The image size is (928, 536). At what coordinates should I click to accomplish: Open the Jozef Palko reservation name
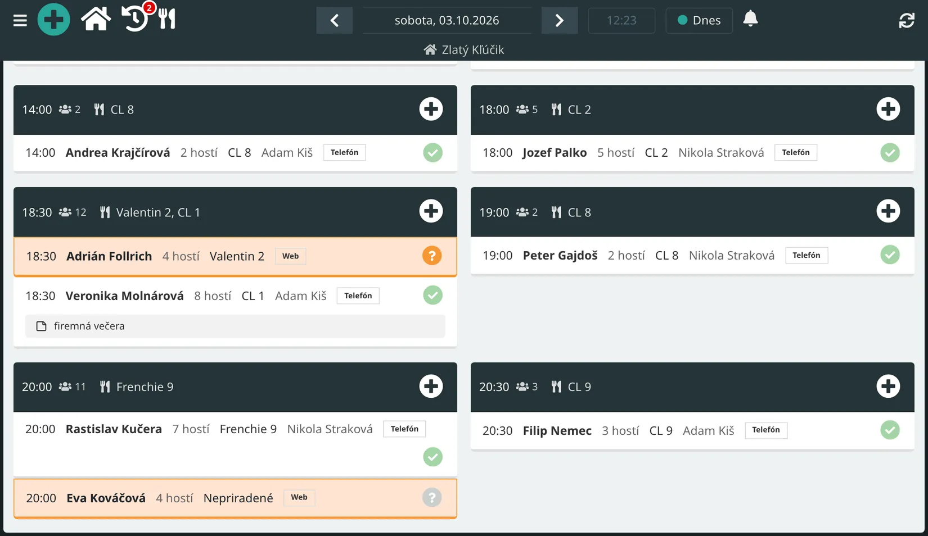555,153
